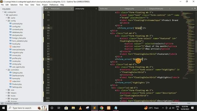Show hidden system tray icons
This screenshot has height=111, width=197.
(x=163, y=108)
